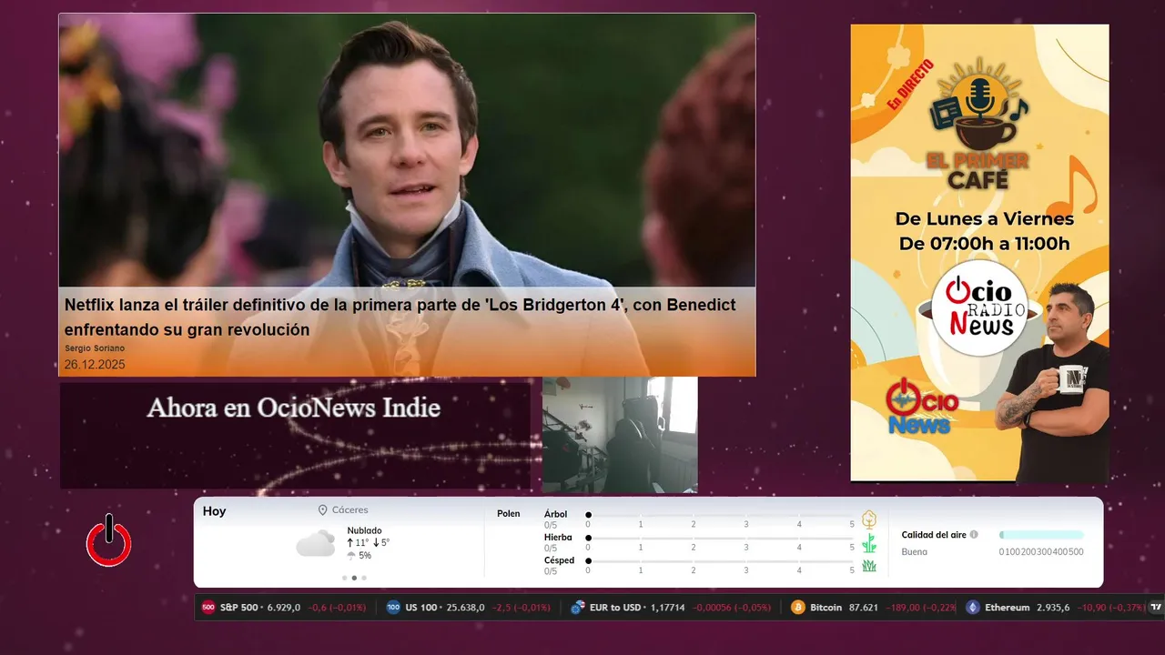Click the TradingView logo on the ticker
Screen dimensions: 1165x655
tap(1157, 607)
